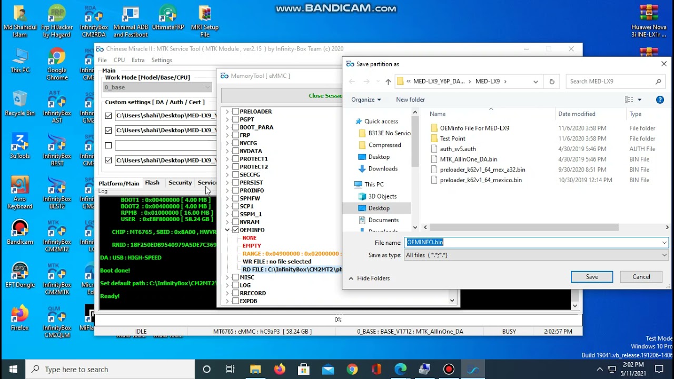Open Recycle Bin on desktop
The height and width of the screenshot is (379, 674).
click(x=20, y=103)
